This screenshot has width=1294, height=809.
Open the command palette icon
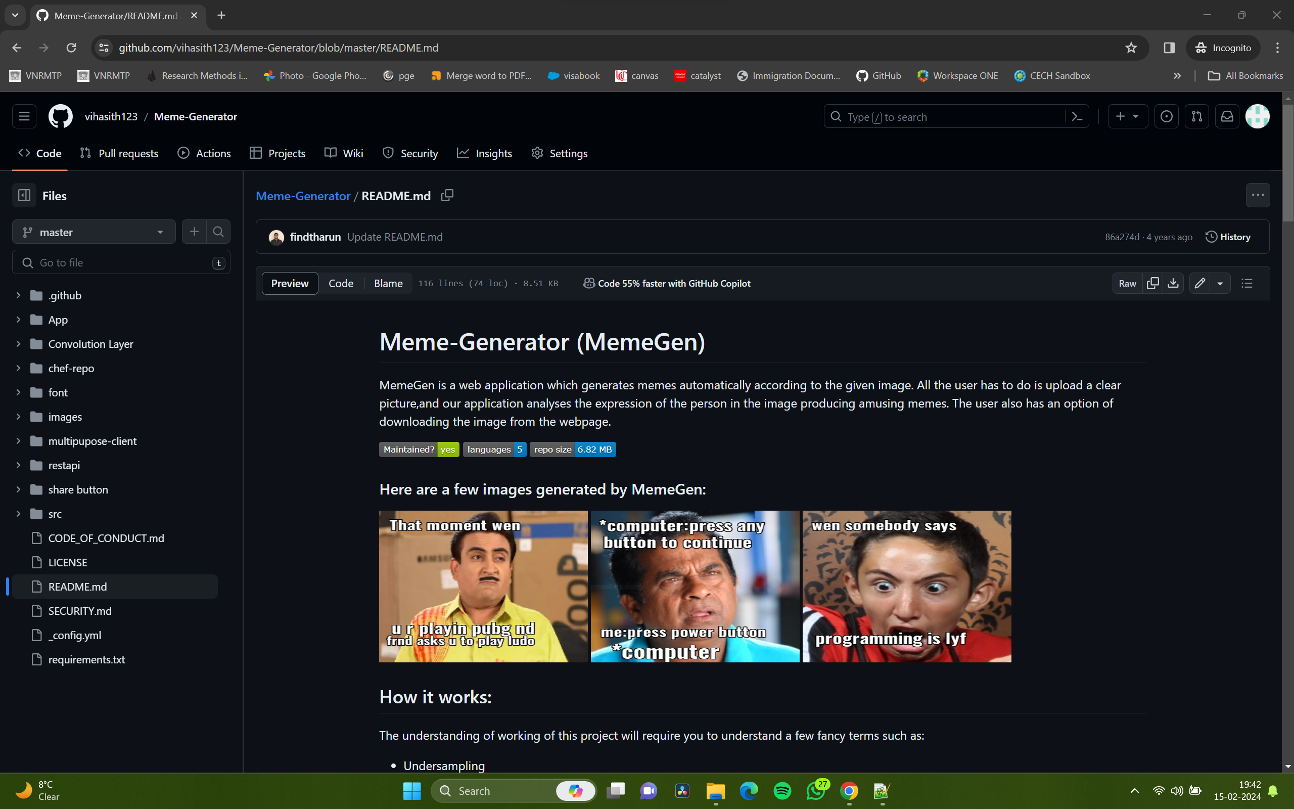(x=1077, y=117)
